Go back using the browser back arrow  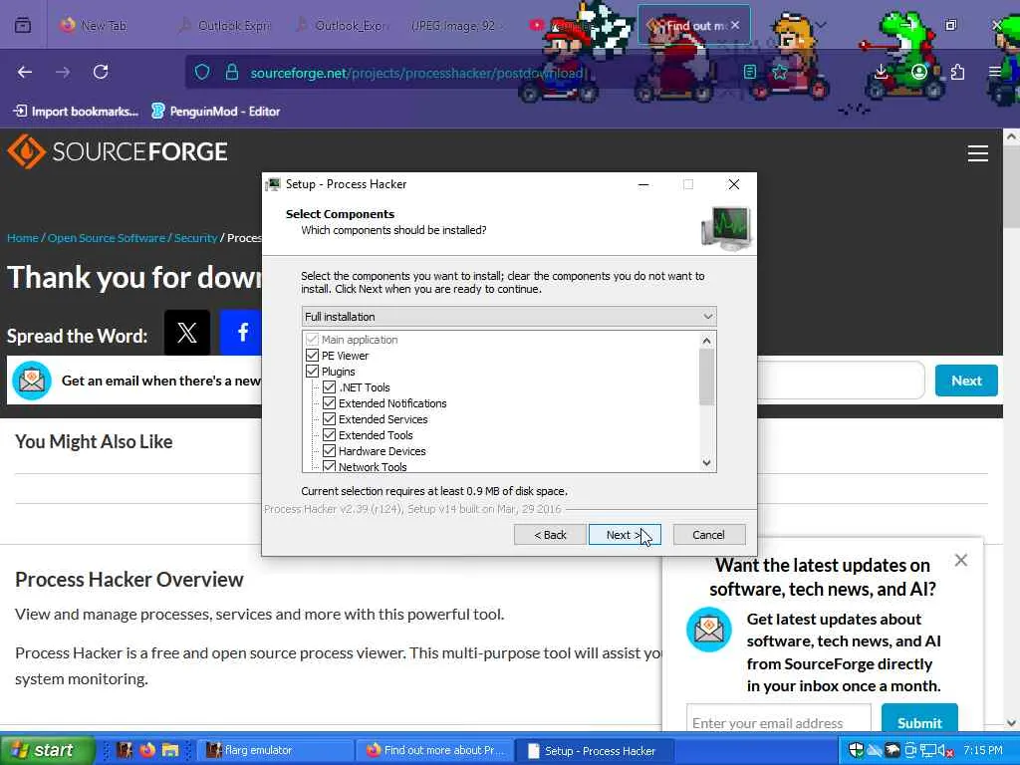point(25,72)
